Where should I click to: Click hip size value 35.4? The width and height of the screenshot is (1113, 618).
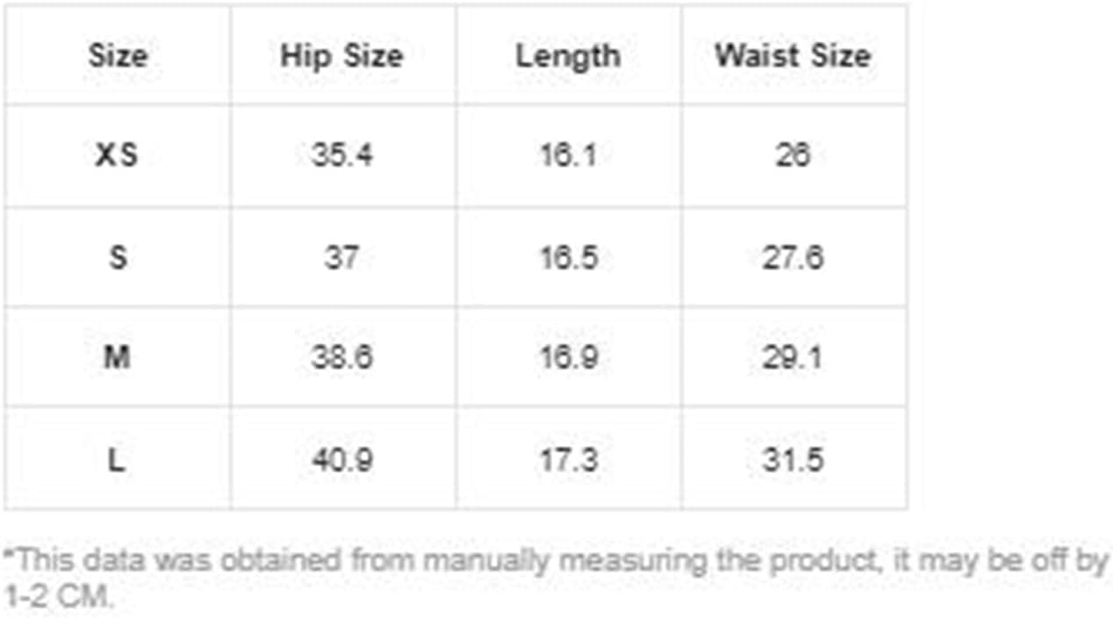coord(342,155)
